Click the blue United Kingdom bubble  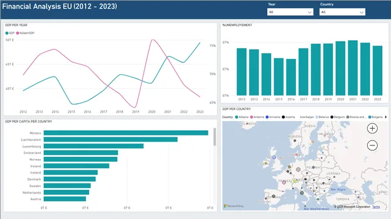(x=274, y=157)
